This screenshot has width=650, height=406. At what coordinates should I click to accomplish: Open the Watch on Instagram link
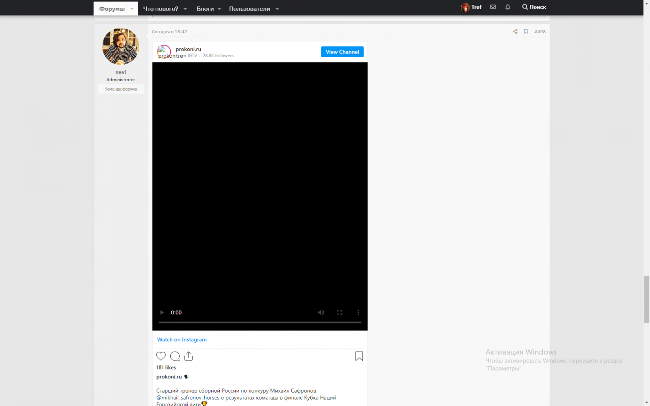pyautogui.click(x=182, y=340)
